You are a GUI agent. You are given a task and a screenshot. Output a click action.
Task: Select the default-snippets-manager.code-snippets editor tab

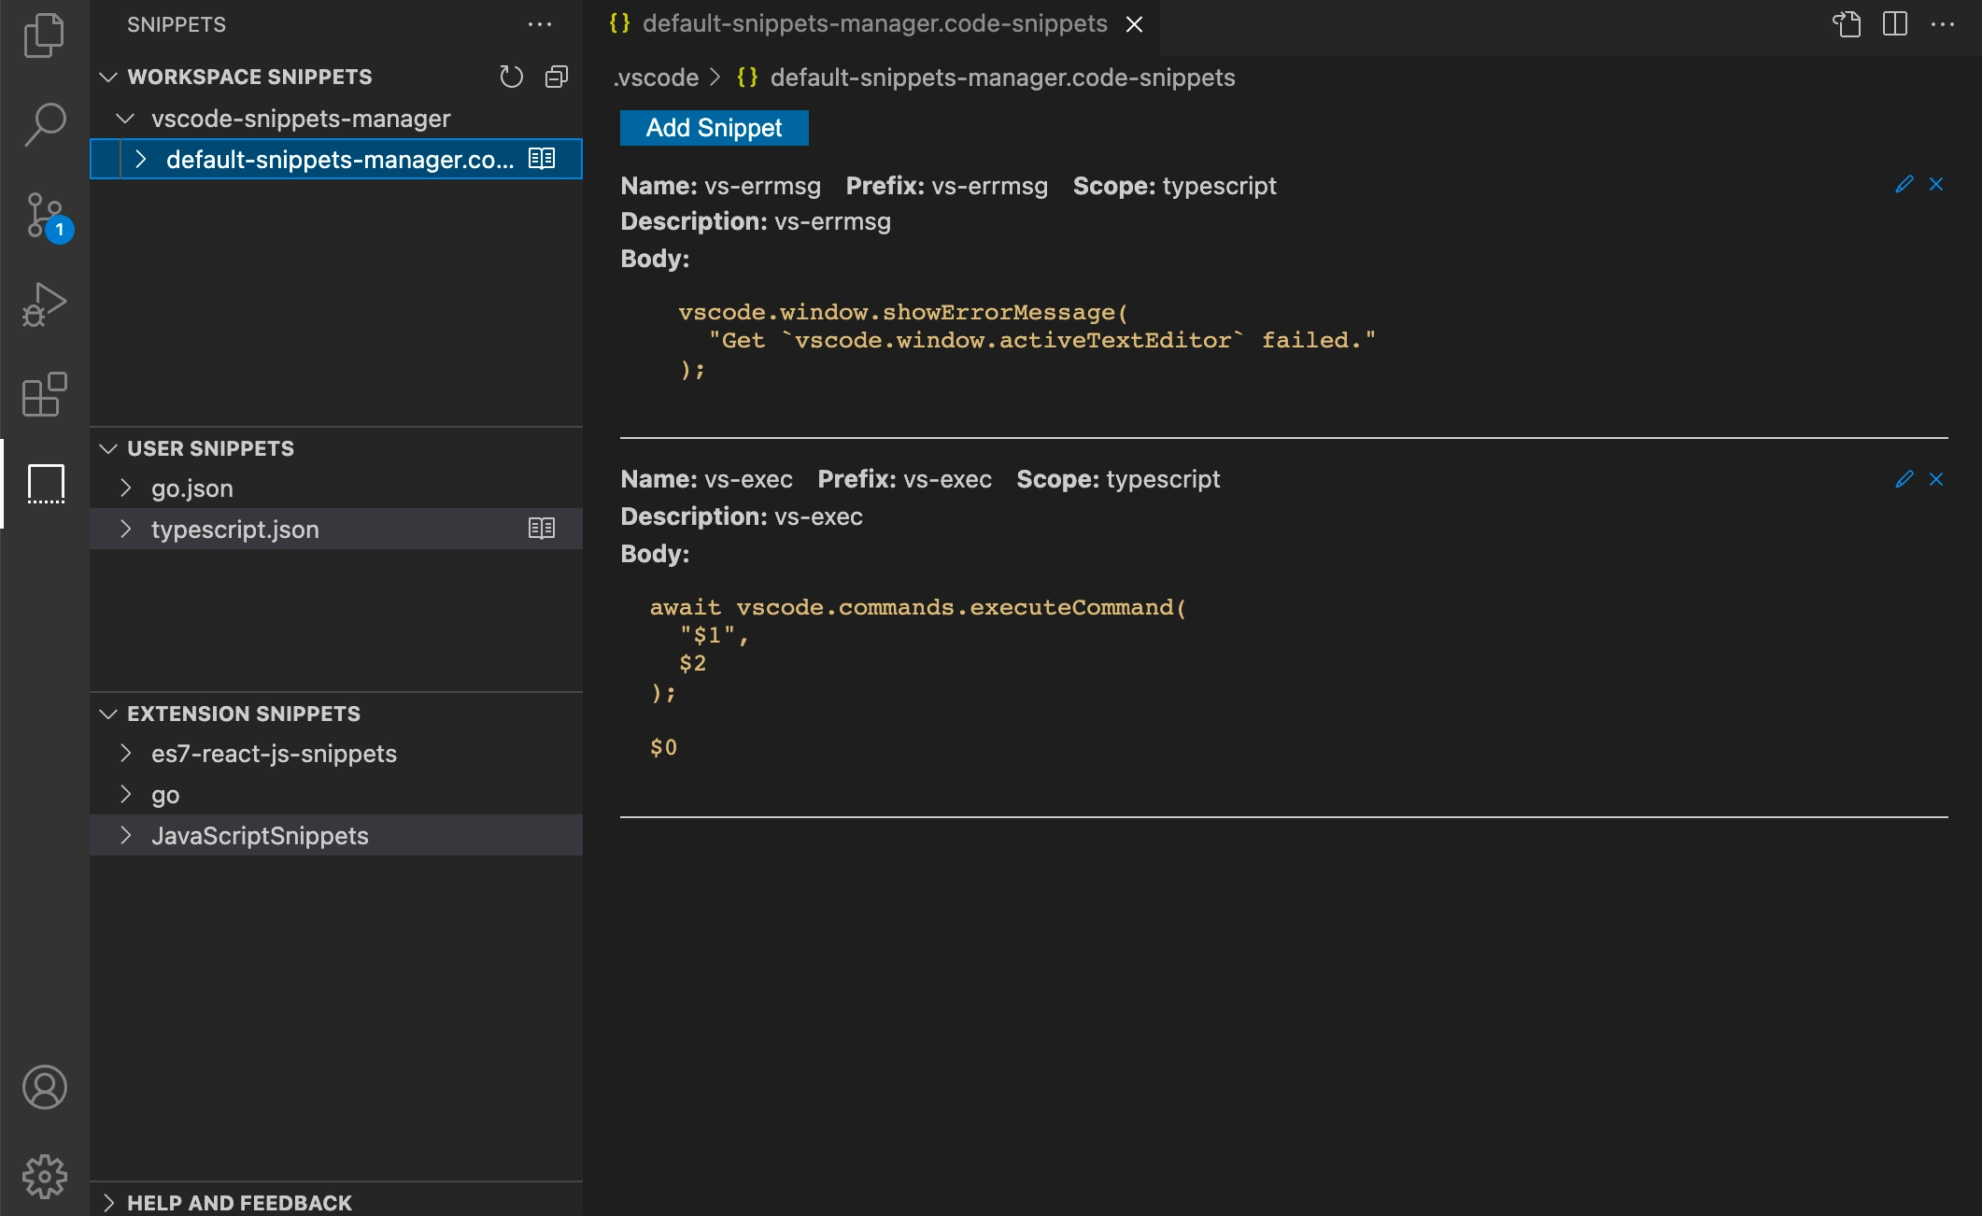click(x=875, y=24)
